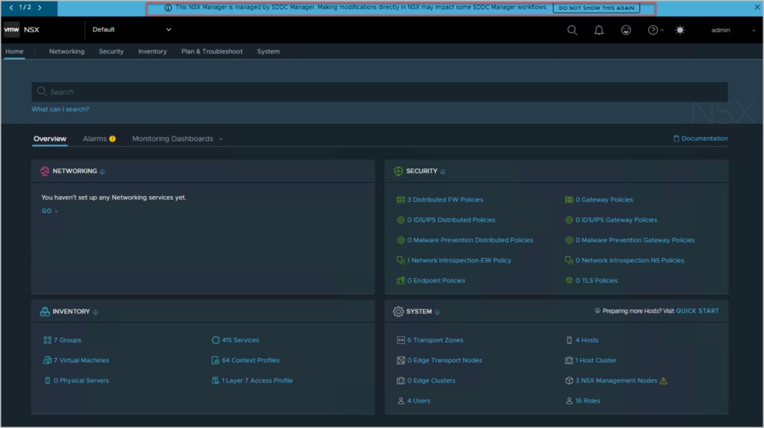Click the Inventory panel info icon
The width and height of the screenshot is (764, 428).
95,312
